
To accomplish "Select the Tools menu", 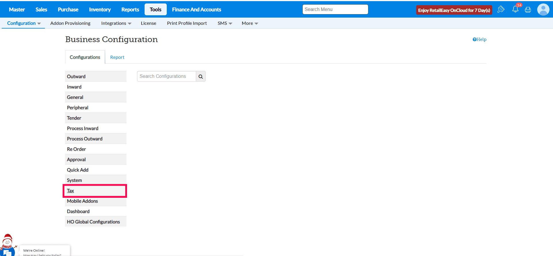I will (x=156, y=10).
